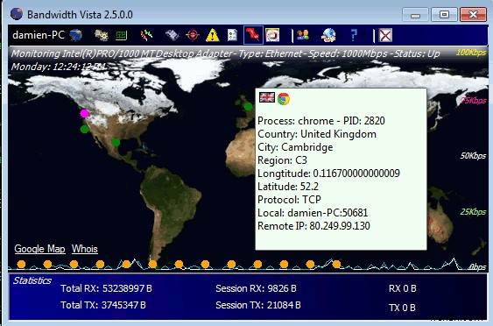Click the 'Latitude: 52.2' line
Image resolution: width=493 pixels, height=326 pixels.
click(288, 187)
